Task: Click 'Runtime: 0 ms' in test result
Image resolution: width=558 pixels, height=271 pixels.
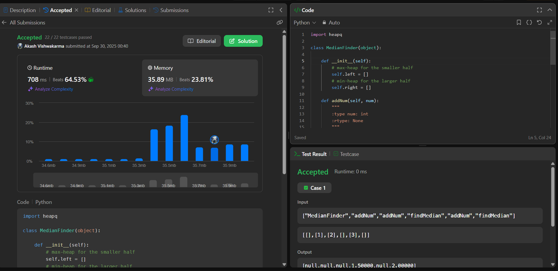Action: tap(351, 172)
